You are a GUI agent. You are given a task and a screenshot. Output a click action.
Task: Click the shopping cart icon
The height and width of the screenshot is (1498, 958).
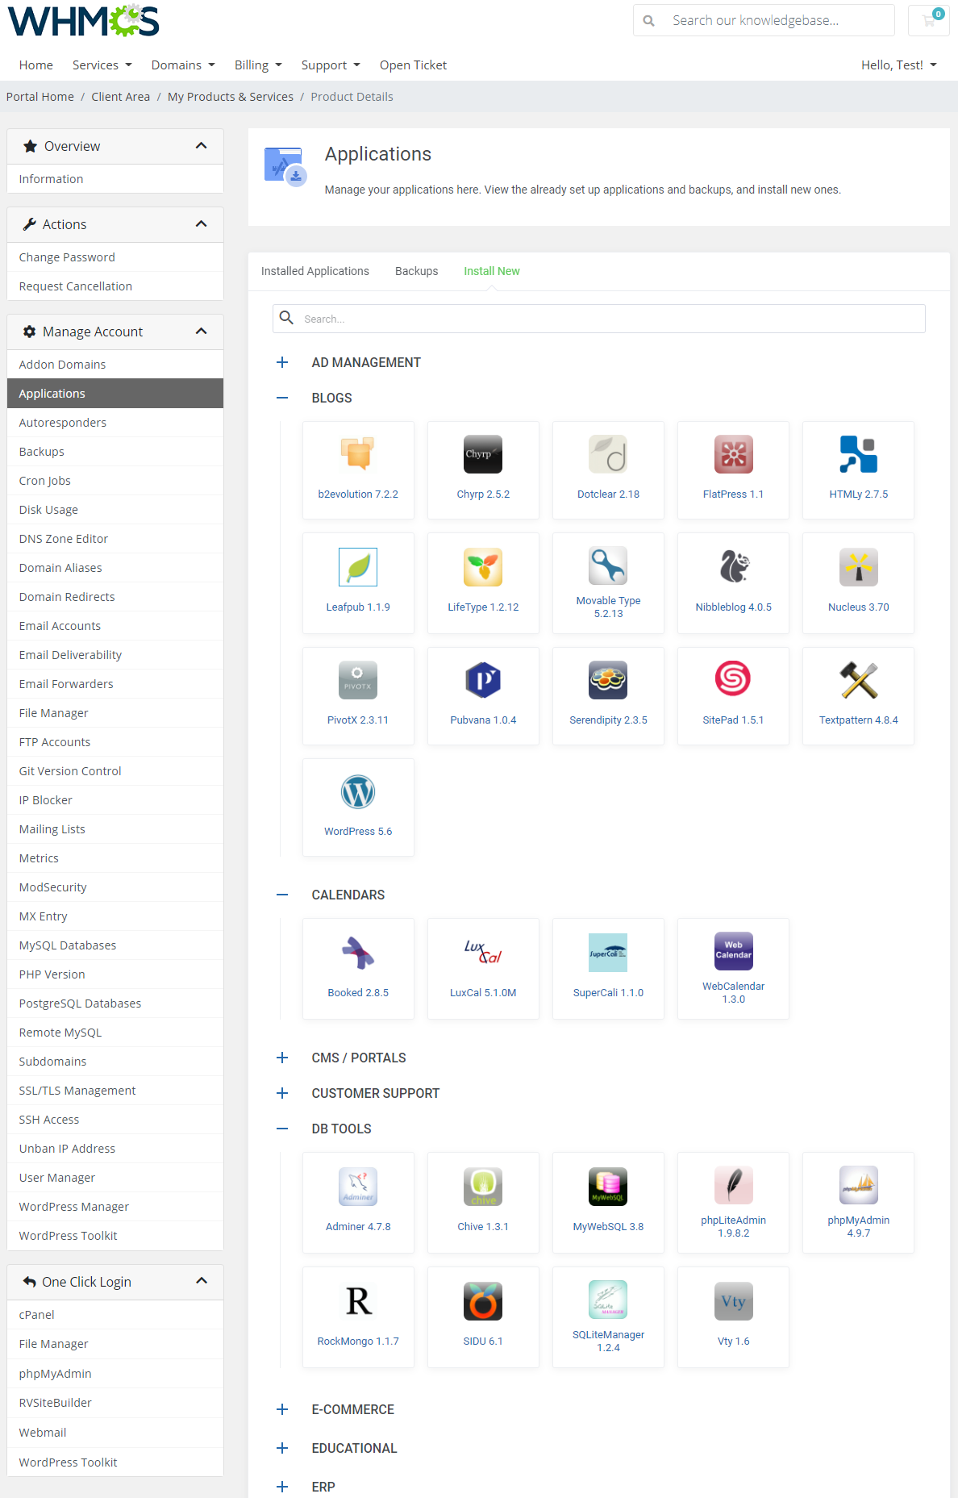coord(929,20)
